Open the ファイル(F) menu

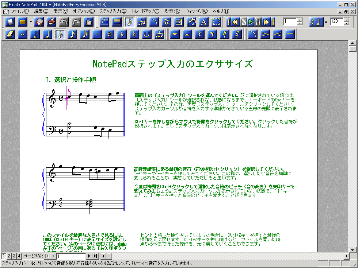click(x=20, y=11)
